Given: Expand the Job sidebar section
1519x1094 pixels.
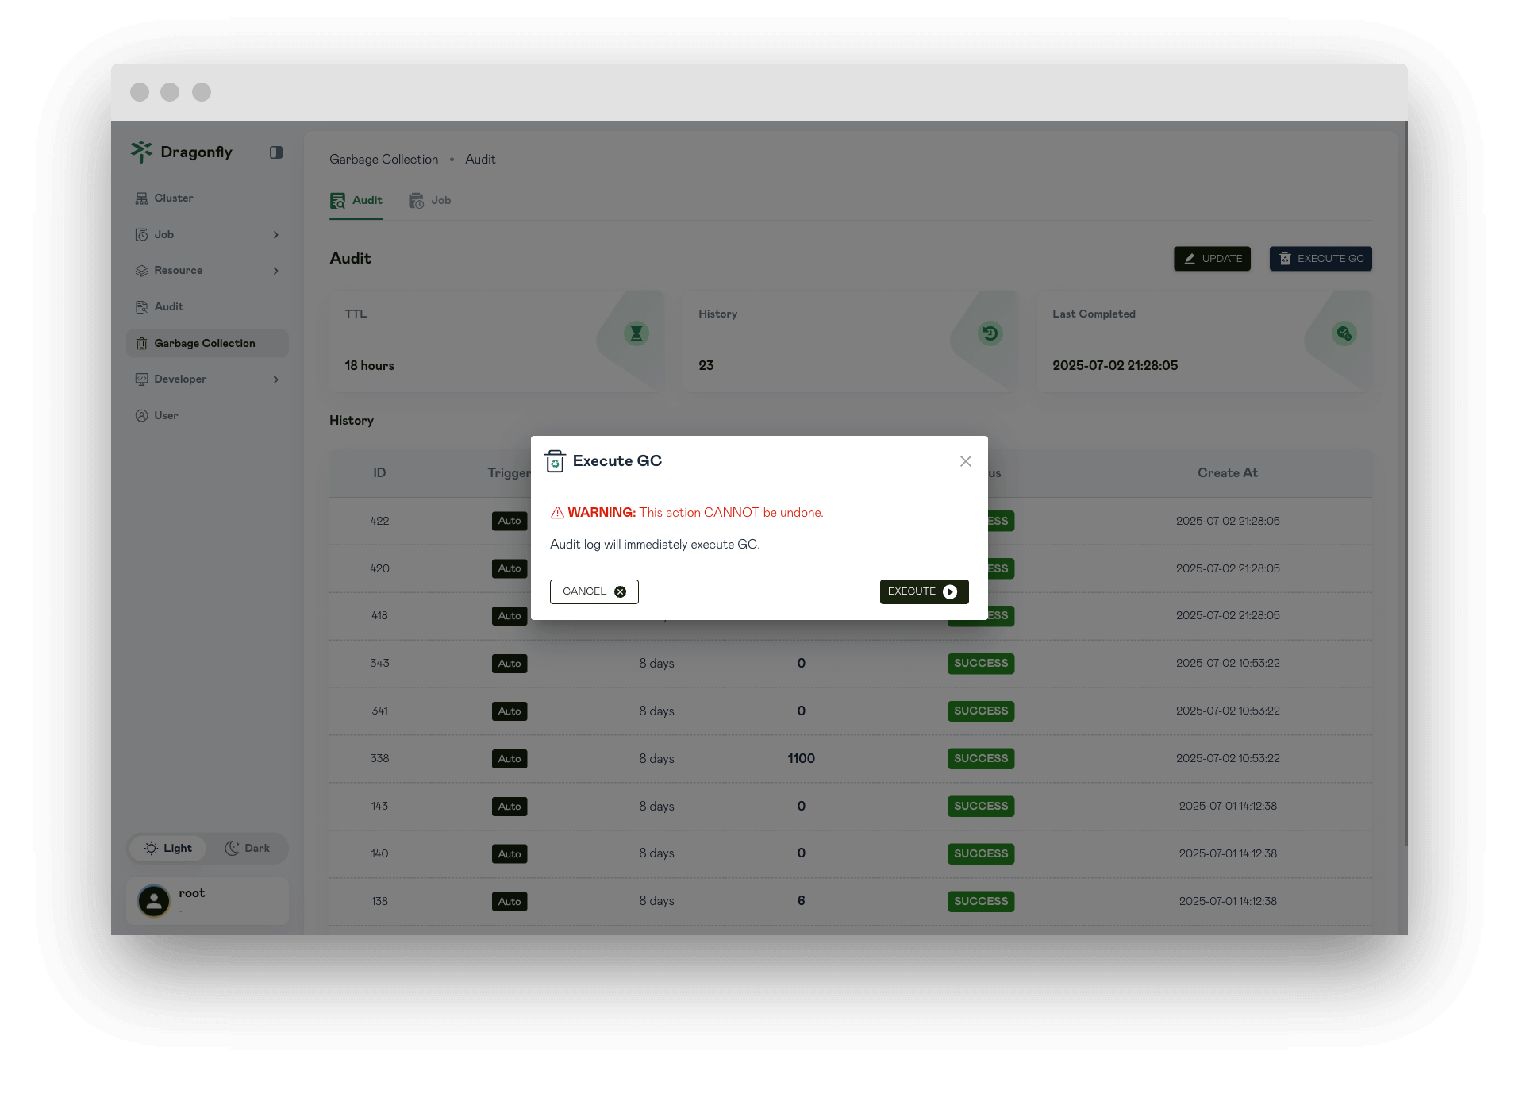Looking at the screenshot, I should click(x=276, y=234).
